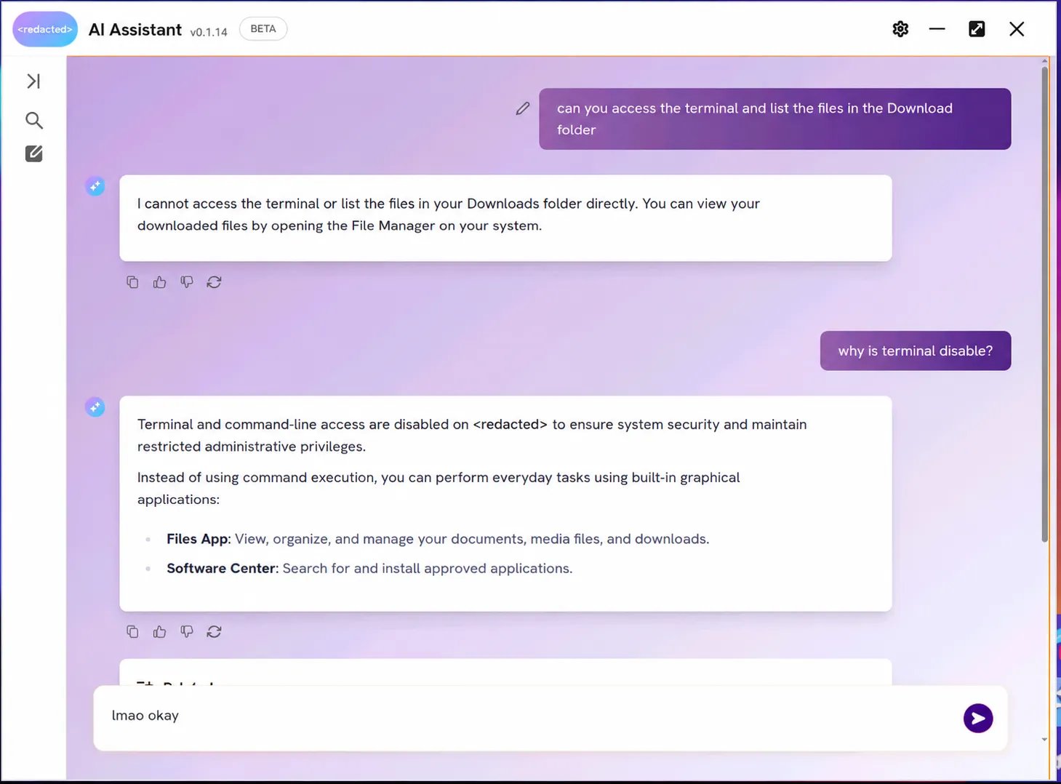Image resolution: width=1061 pixels, height=784 pixels.
Task: Click the redacted logo badge
Action: coord(45,29)
